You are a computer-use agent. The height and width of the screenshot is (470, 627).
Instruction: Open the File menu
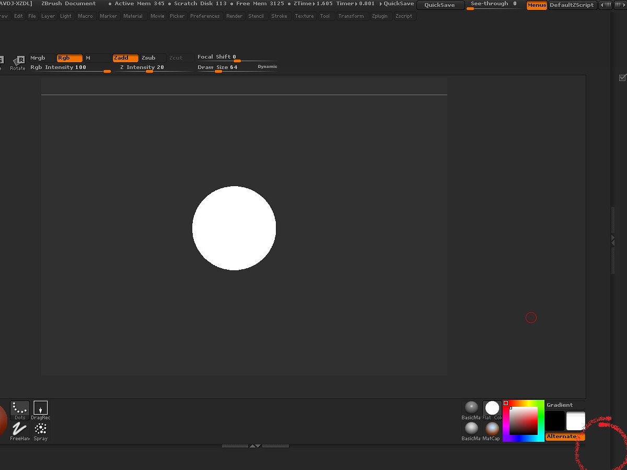coord(32,16)
